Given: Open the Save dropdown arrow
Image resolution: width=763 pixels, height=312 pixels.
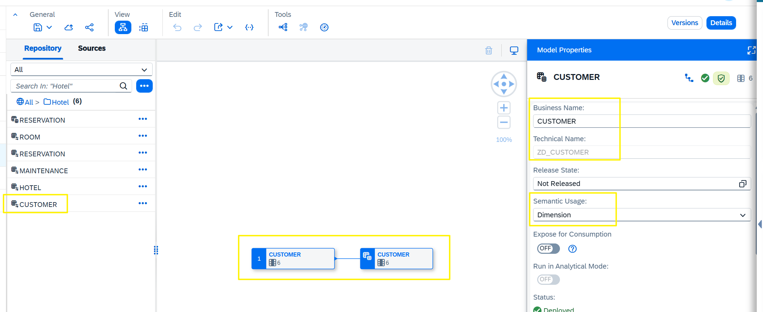Looking at the screenshot, I should click(49, 27).
